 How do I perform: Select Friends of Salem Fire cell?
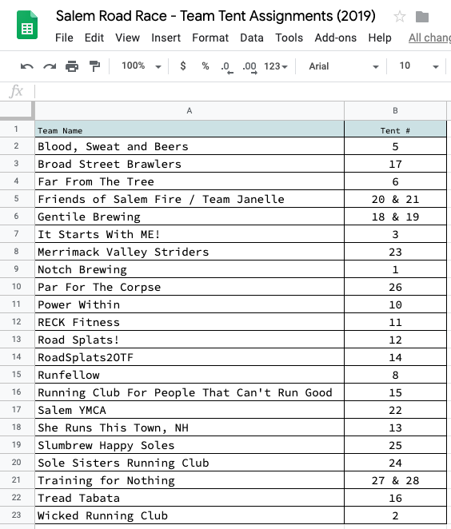190,199
